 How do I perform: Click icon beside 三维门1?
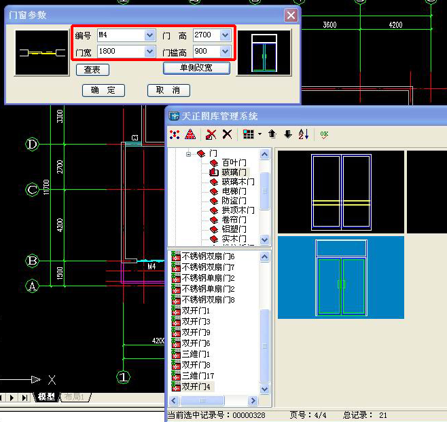point(175,354)
